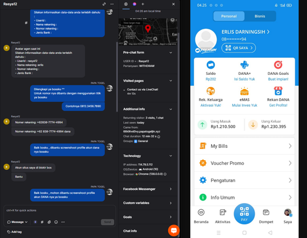Tap the central PAY QR button
This screenshot has height=238, width=307.
(244, 213)
